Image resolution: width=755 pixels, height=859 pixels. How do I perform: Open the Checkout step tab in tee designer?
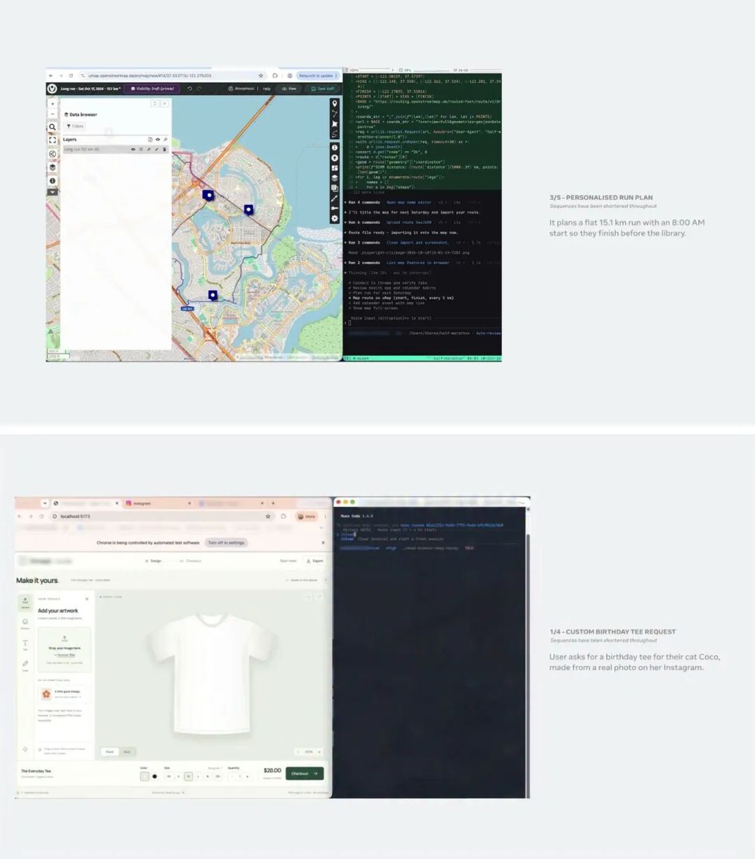(191, 561)
